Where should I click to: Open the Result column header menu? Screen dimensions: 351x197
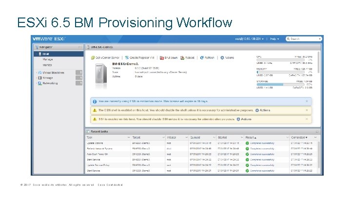point(288,137)
